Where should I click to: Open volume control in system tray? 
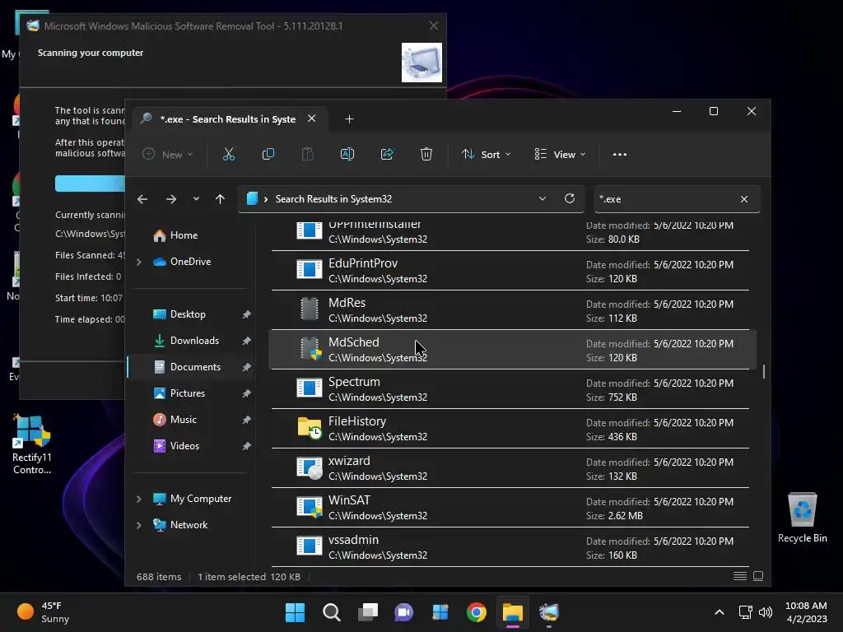(765, 612)
